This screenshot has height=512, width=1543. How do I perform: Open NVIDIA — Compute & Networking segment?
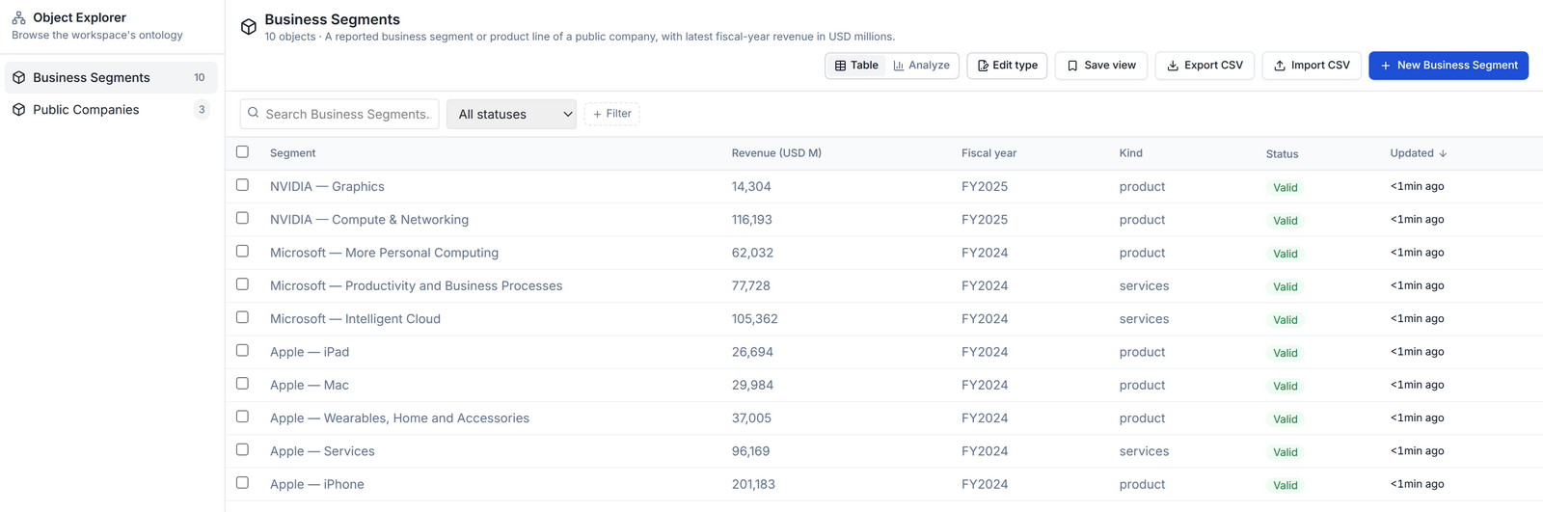pyautogui.click(x=369, y=220)
